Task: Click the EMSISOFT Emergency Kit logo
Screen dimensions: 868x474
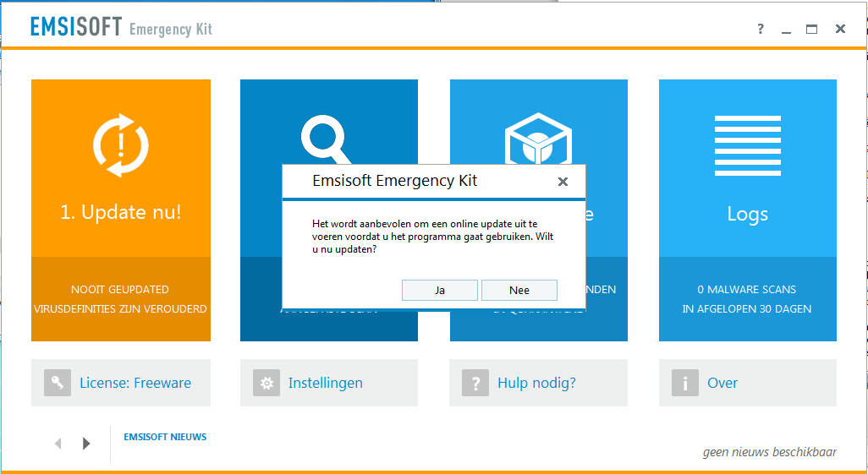Action: 121,27
